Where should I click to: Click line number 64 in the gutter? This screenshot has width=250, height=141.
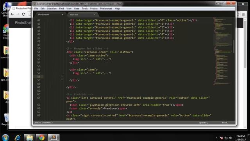pos(39,98)
